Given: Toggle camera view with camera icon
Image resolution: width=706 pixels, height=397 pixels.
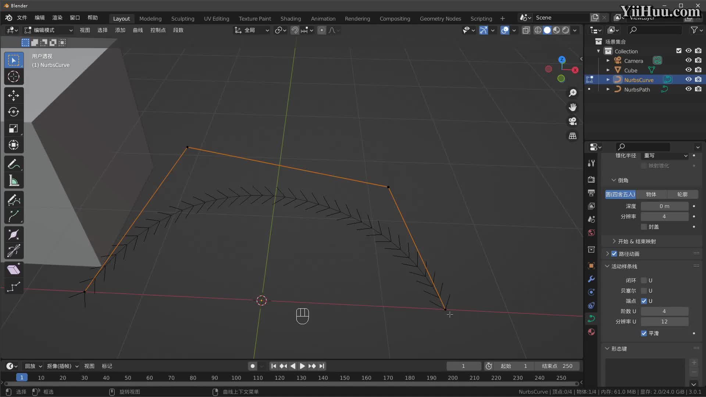Looking at the screenshot, I should 573,121.
